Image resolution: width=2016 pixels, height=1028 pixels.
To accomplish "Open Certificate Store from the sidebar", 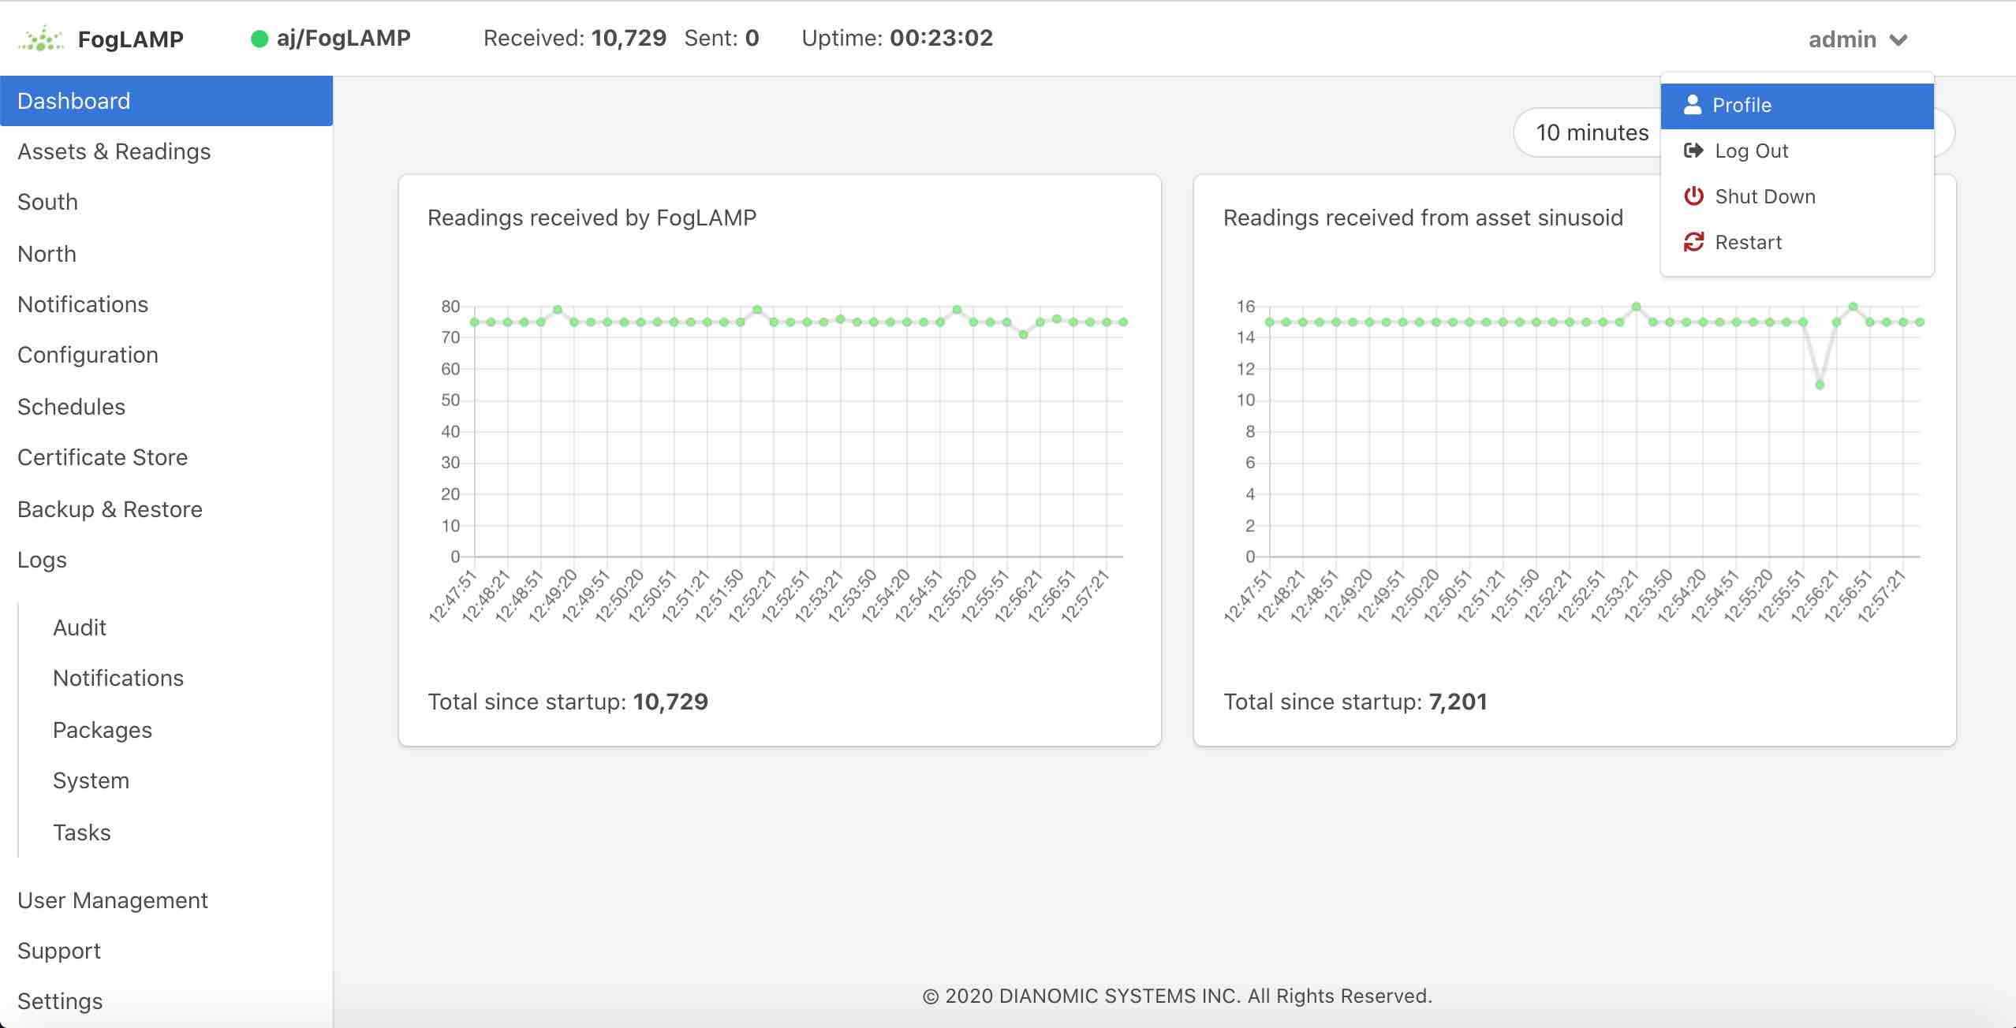I will (102, 457).
